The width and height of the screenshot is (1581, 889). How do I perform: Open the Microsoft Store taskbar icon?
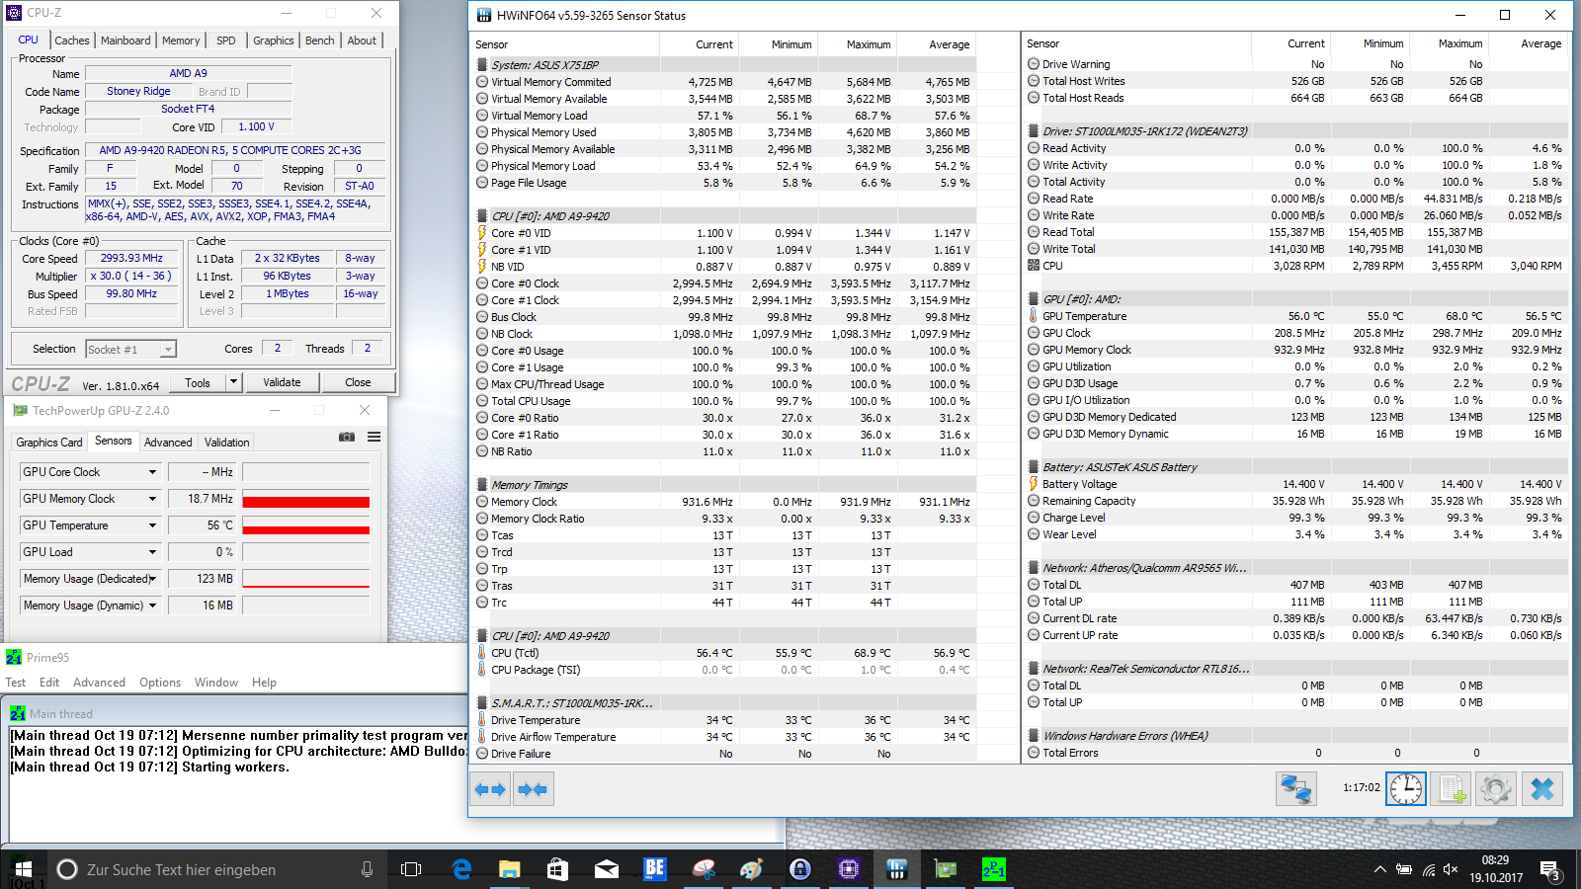tap(557, 869)
